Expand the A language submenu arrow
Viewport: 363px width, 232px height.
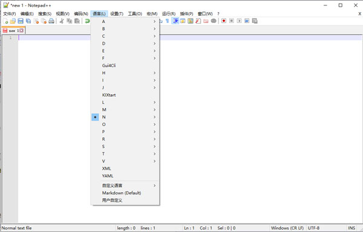154,22
